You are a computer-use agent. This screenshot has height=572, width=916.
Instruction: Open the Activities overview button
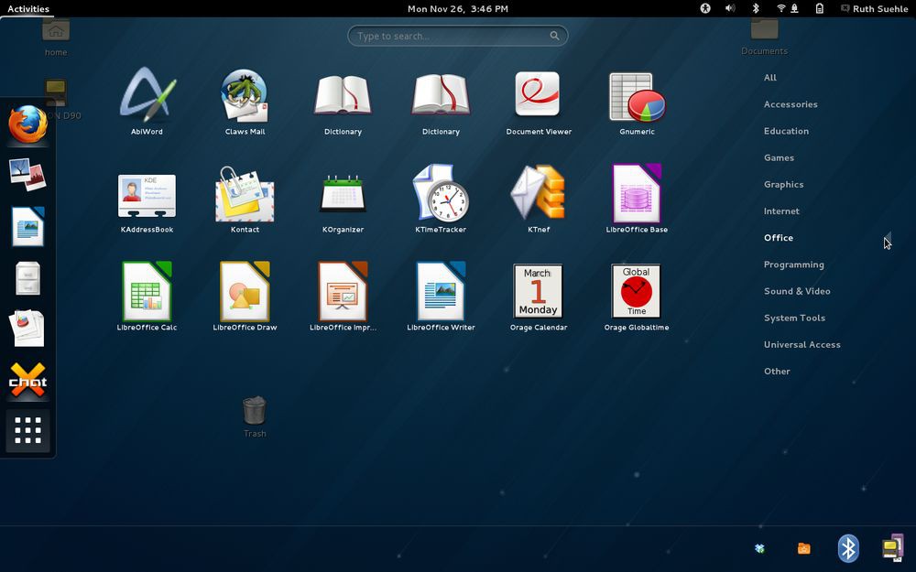[28, 8]
